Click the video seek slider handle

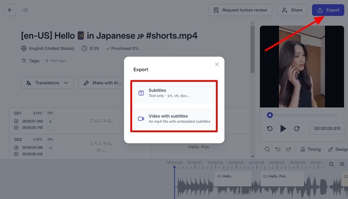270,115
